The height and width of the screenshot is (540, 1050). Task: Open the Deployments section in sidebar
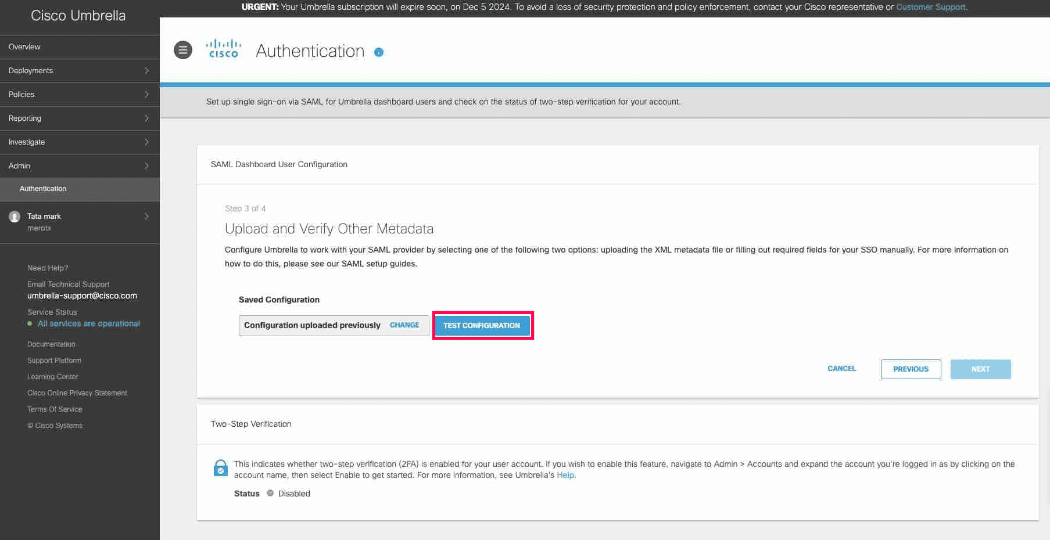[x=80, y=71]
